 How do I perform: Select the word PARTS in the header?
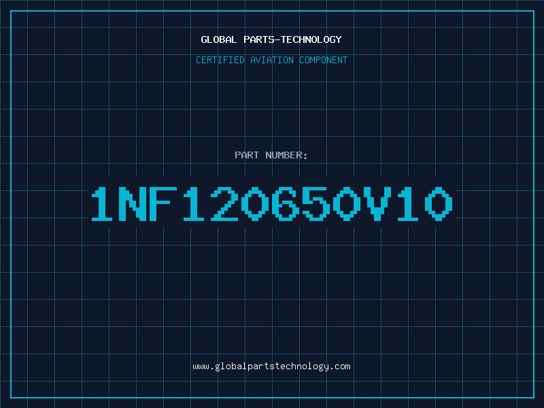click(x=260, y=39)
